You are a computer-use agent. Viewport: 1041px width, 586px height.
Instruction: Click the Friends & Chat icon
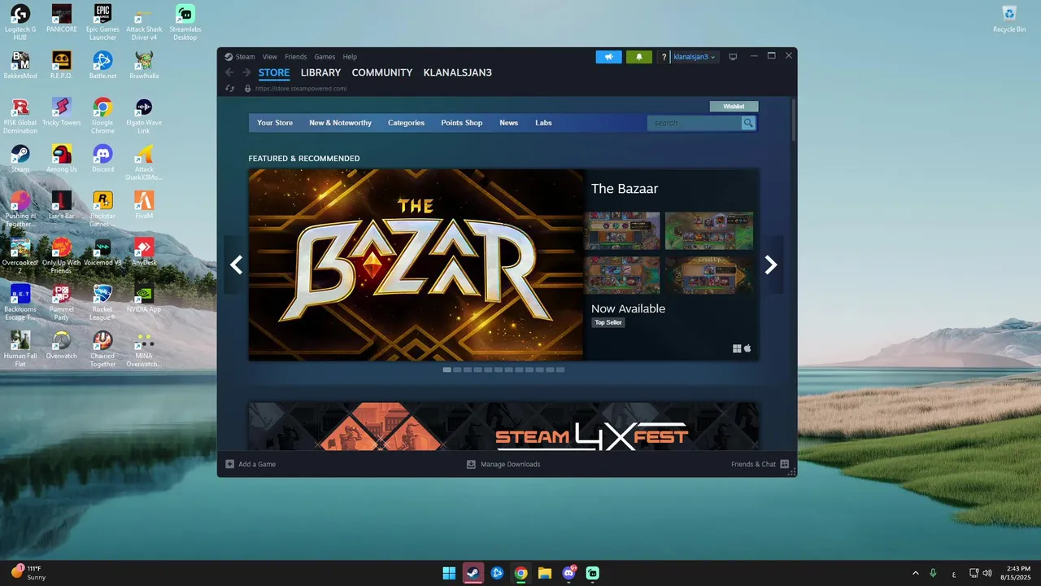click(784, 464)
